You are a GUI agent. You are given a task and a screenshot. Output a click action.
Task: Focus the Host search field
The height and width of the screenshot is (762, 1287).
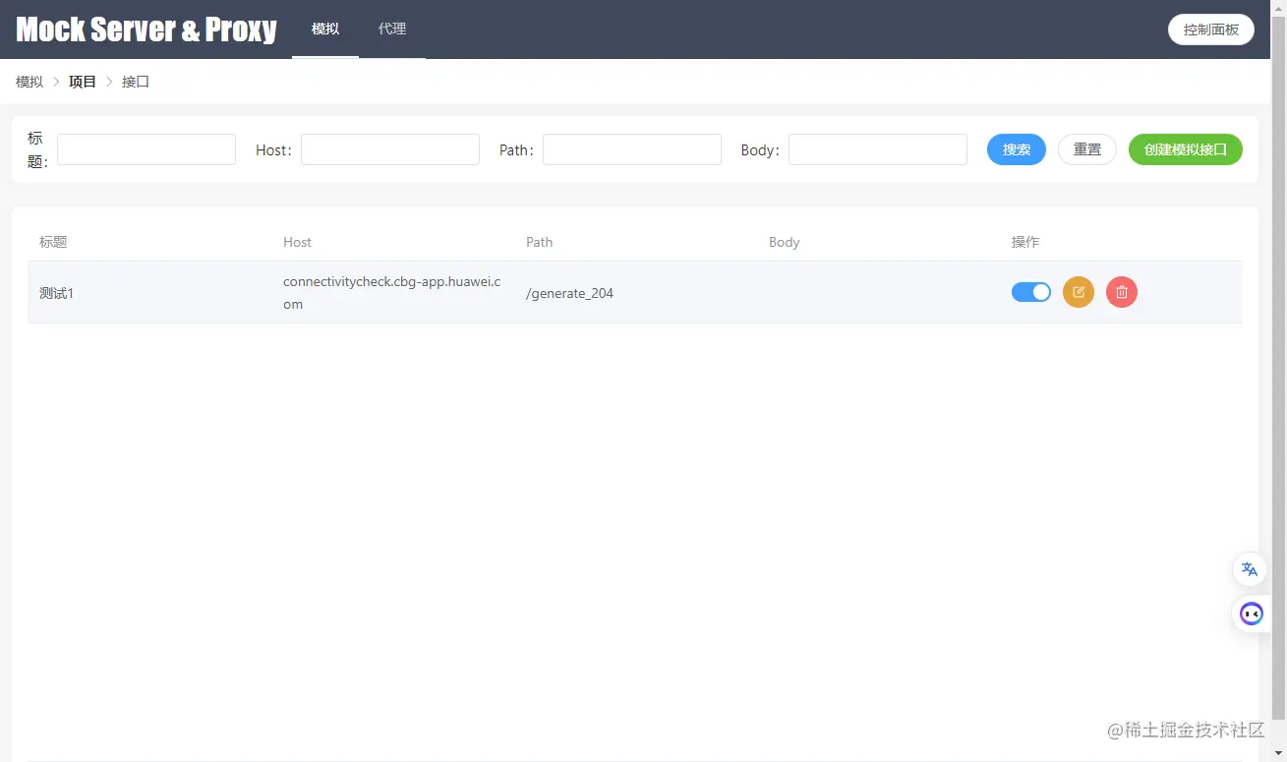click(x=390, y=149)
